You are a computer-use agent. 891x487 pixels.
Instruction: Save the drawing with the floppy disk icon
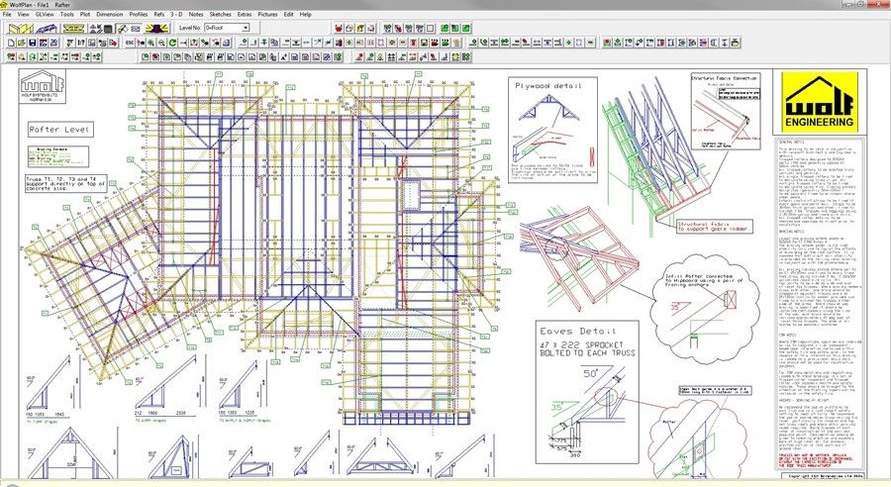click(x=33, y=43)
